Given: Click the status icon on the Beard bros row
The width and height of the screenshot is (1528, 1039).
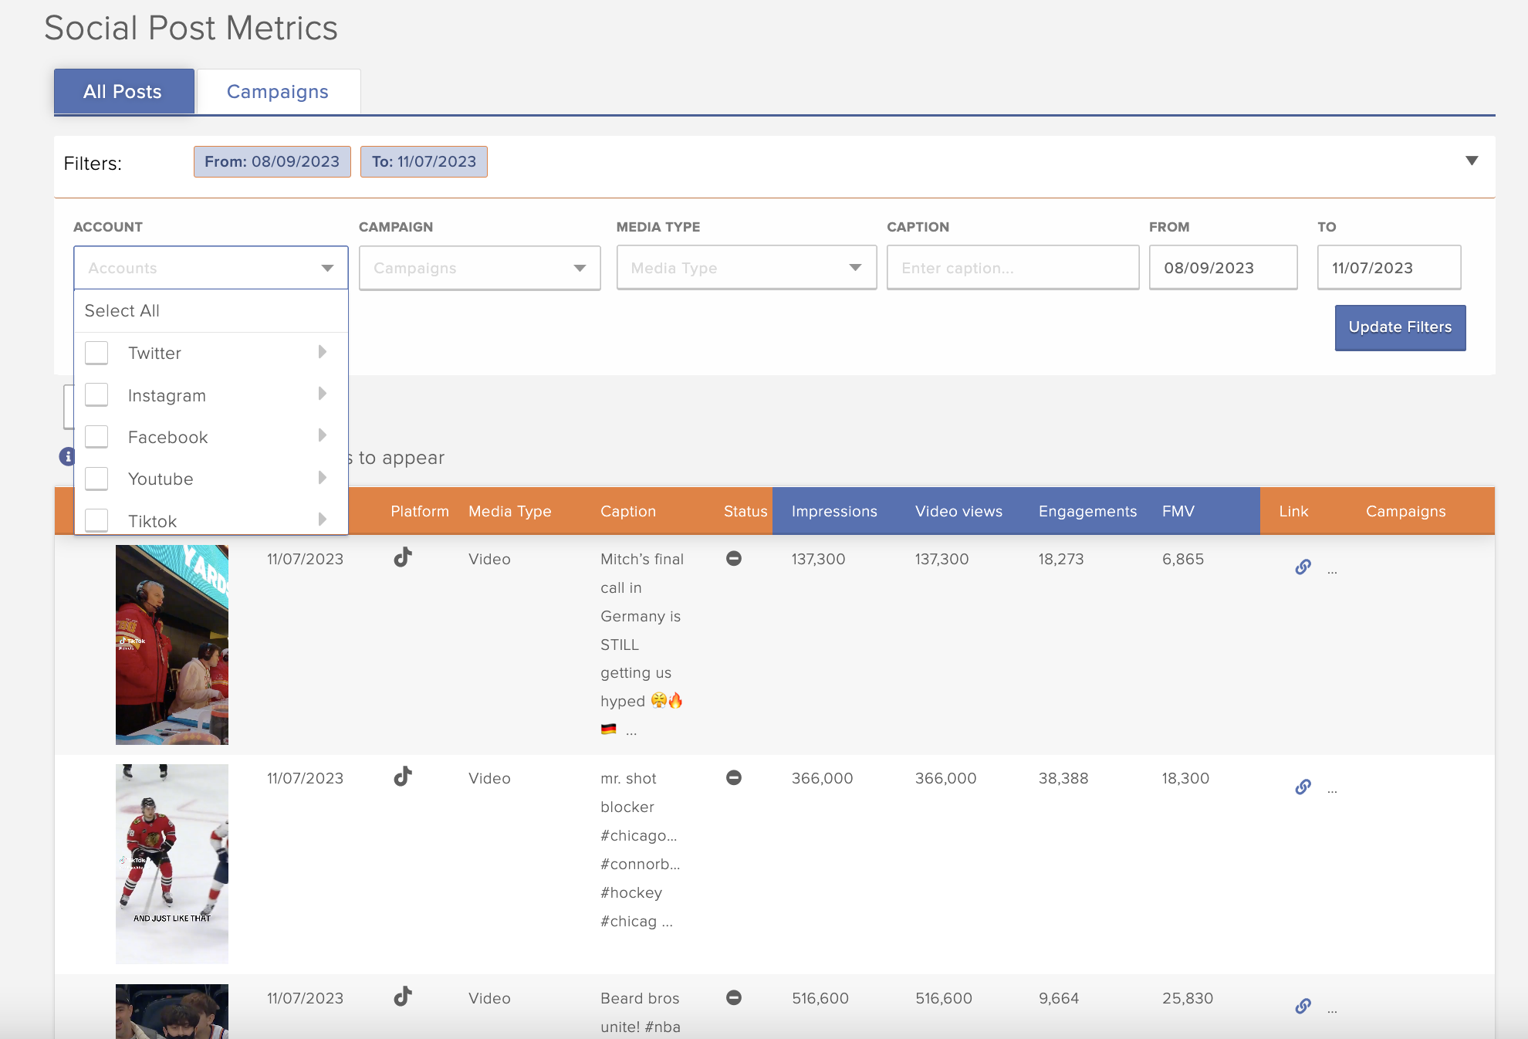Looking at the screenshot, I should coord(733,997).
